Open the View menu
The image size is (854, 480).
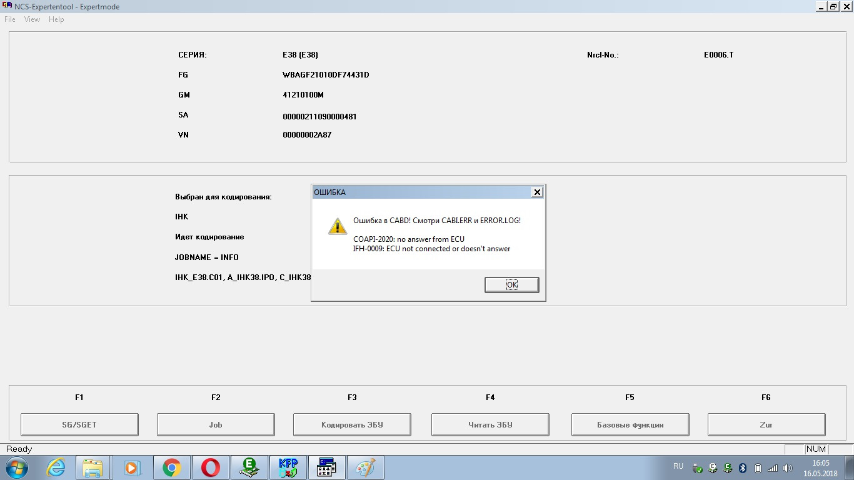(32, 19)
